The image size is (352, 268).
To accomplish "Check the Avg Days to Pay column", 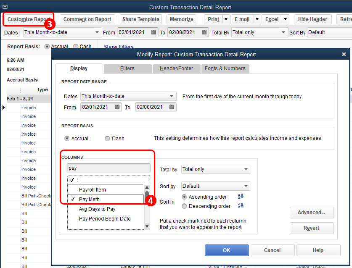I will click(73, 209).
